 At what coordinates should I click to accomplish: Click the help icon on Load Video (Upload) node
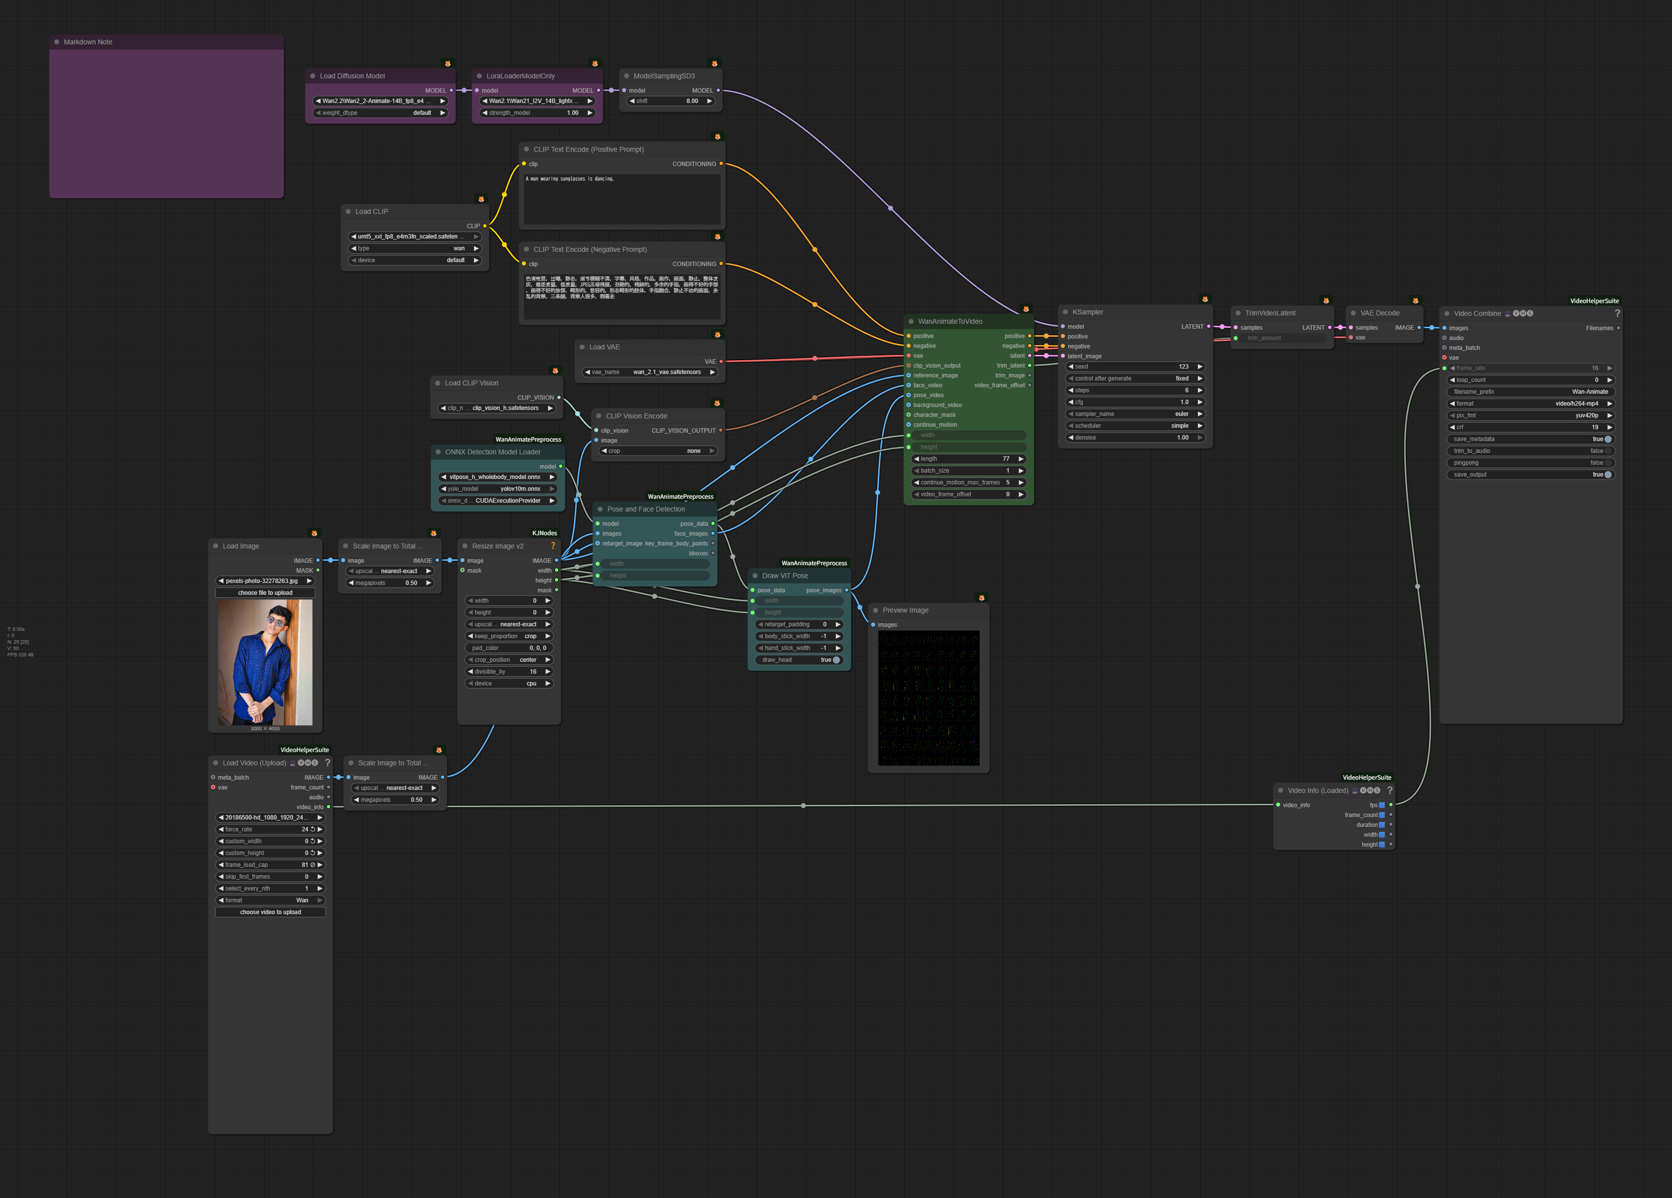[328, 763]
